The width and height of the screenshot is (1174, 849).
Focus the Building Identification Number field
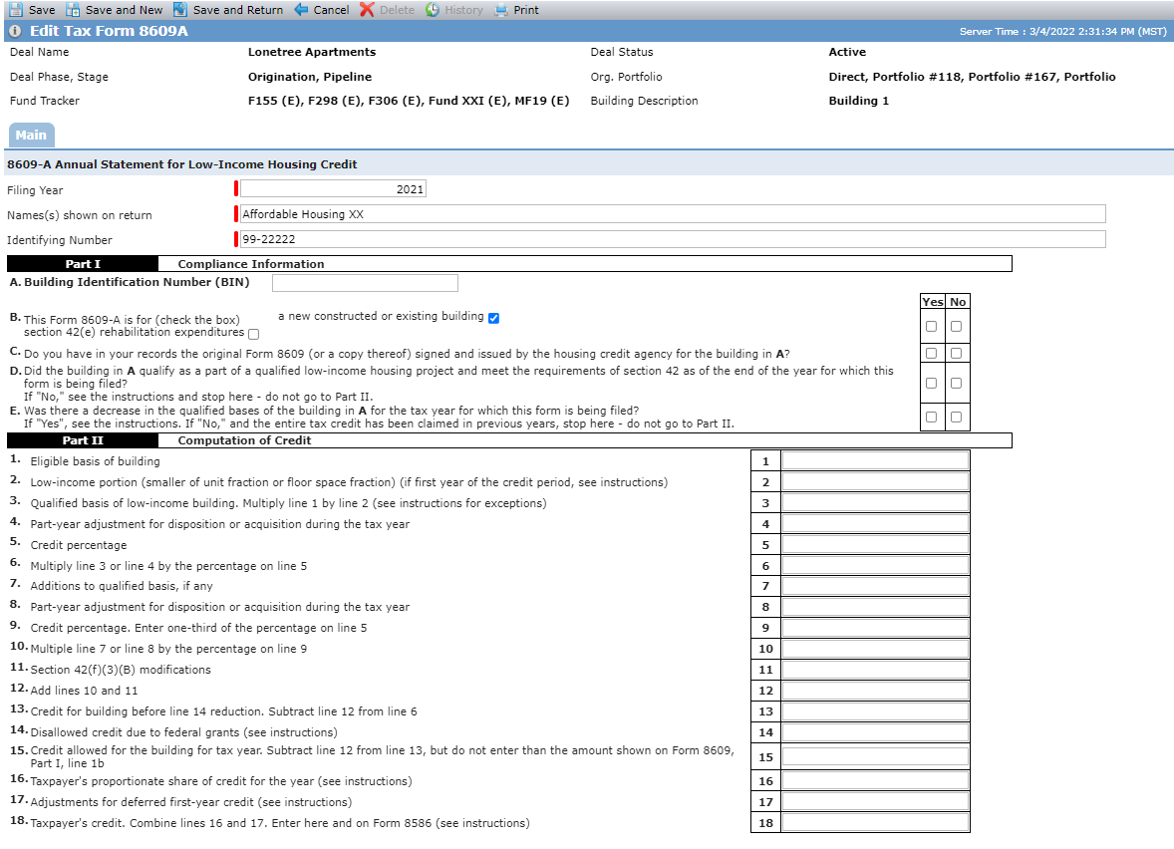tap(365, 282)
